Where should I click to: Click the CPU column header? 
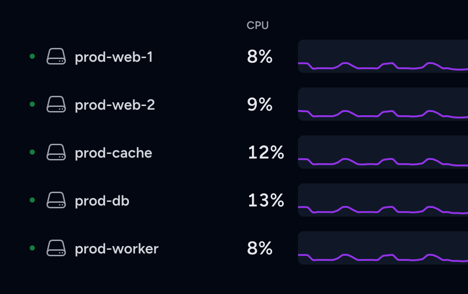[257, 25]
